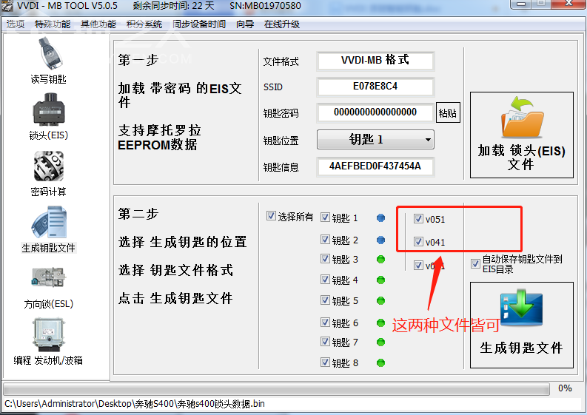Open the 选项 menu
Screen dimensions: 587x415
click(16, 24)
